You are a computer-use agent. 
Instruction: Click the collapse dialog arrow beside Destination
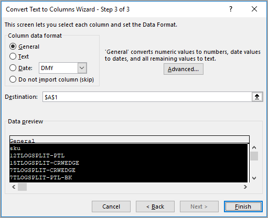[257, 97]
